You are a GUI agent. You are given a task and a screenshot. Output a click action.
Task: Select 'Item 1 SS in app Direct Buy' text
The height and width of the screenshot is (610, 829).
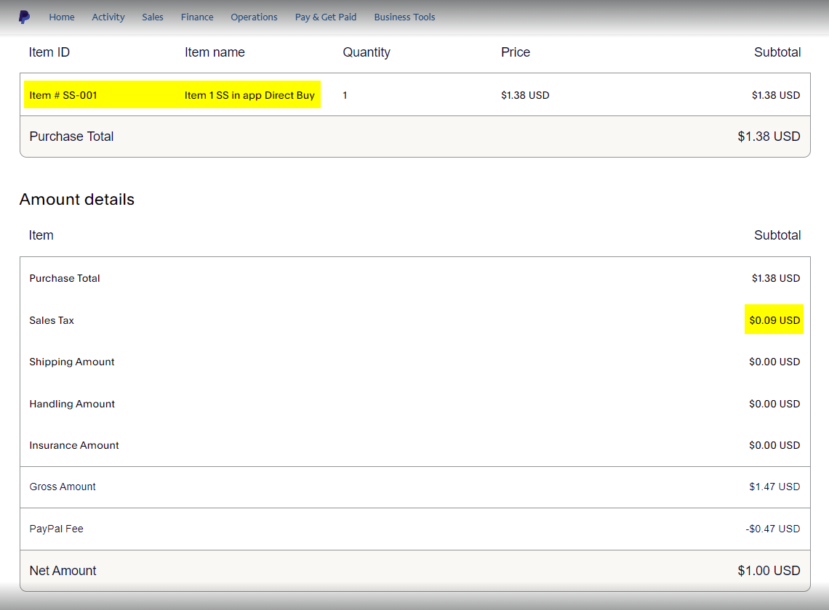249,95
